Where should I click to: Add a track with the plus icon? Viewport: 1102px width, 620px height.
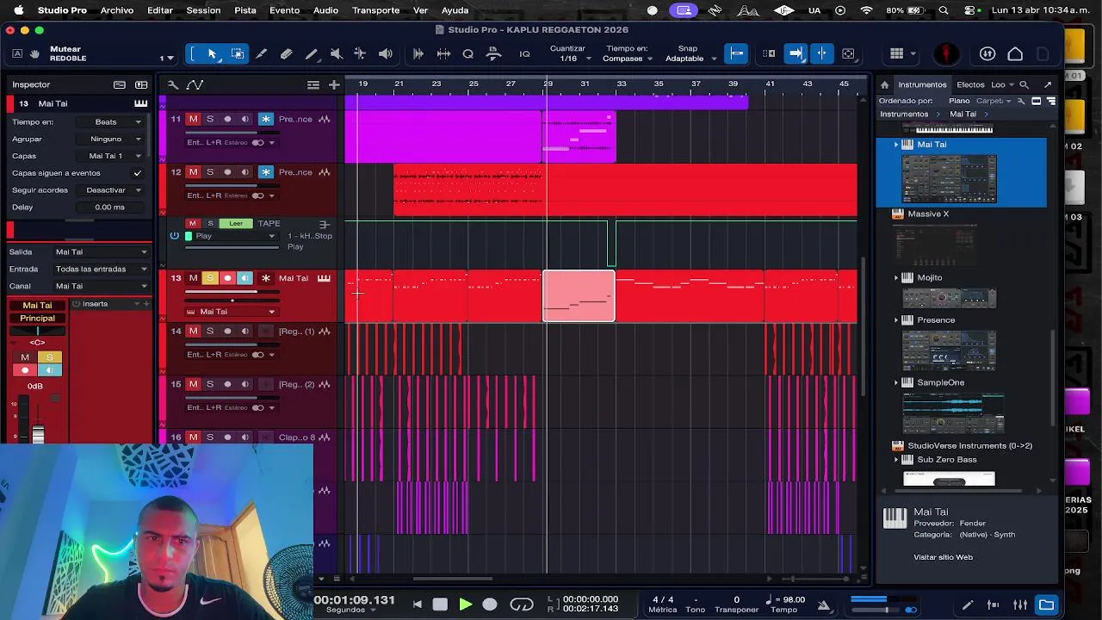pyautogui.click(x=334, y=84)
